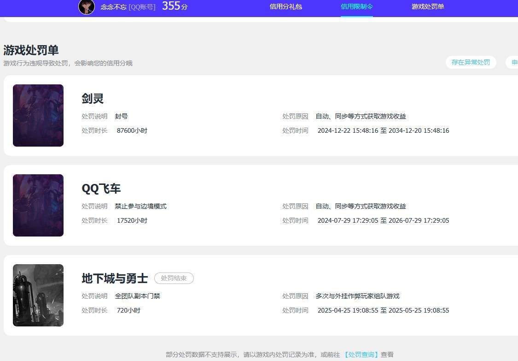Select the 地下城与勇士 game title
518x361 pixels.
click(115, 278)
